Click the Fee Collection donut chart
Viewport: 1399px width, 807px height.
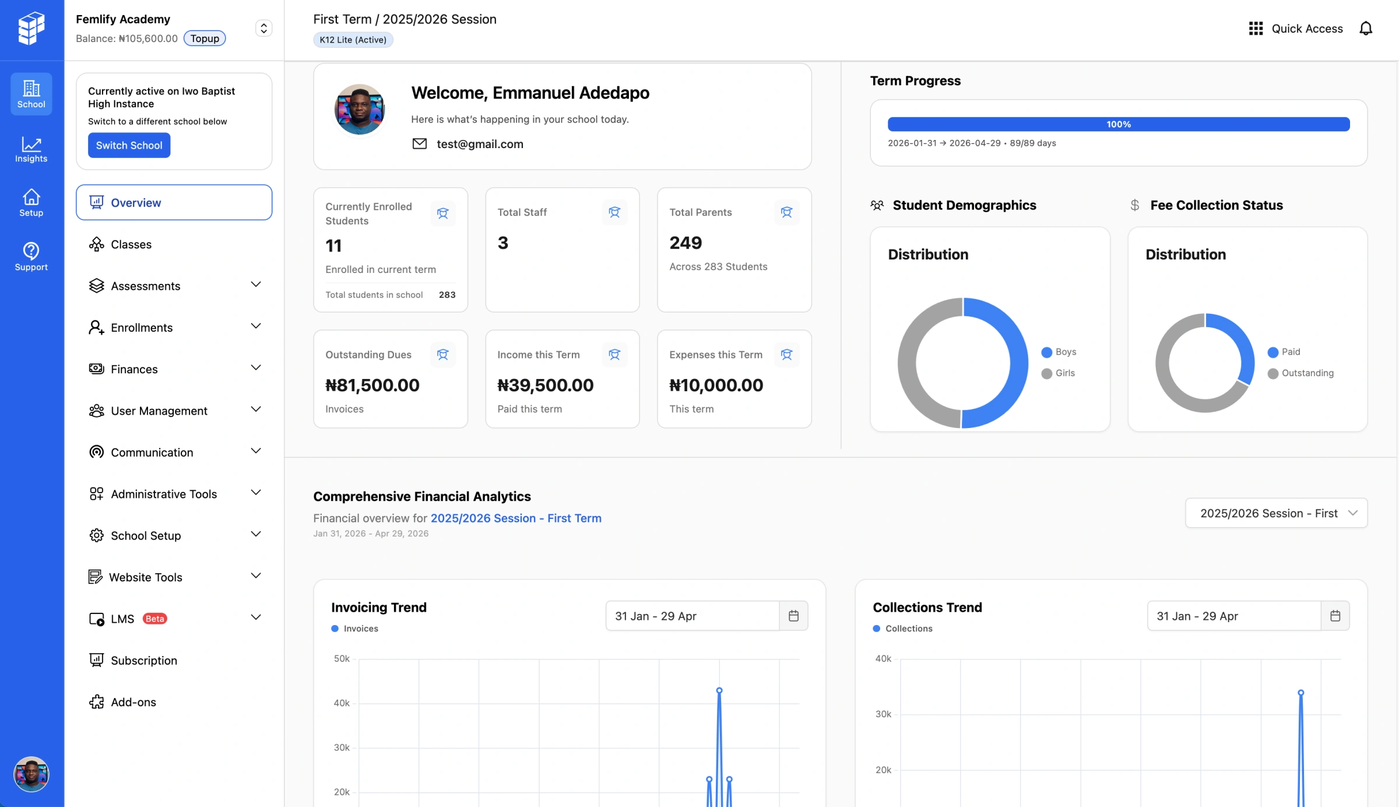coord(1205,363)
